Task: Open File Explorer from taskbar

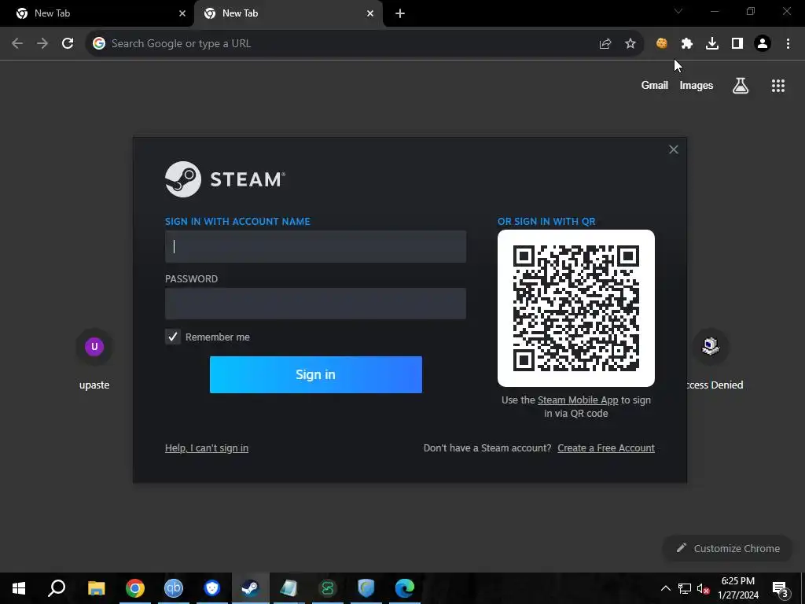Action: [x=96, y=588]
